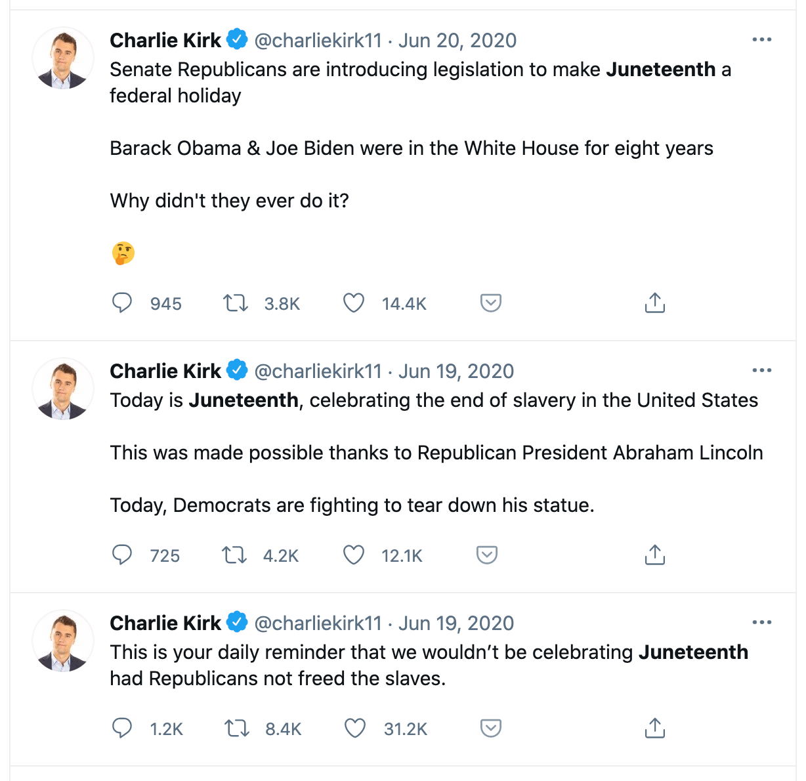Toggle bookmark on the bottom tweet
Viewport: 806px width, 781px height.
[490, 728]
